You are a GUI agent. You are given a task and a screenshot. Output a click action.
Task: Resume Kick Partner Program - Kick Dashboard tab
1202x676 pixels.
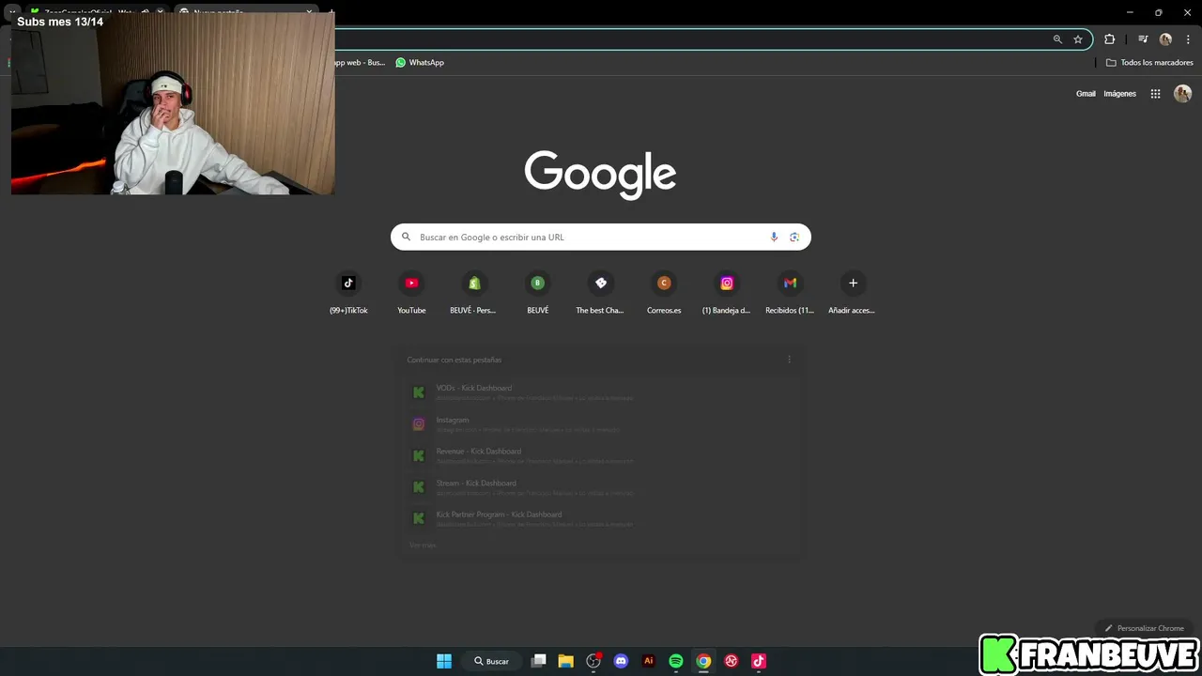coord(601,518)
